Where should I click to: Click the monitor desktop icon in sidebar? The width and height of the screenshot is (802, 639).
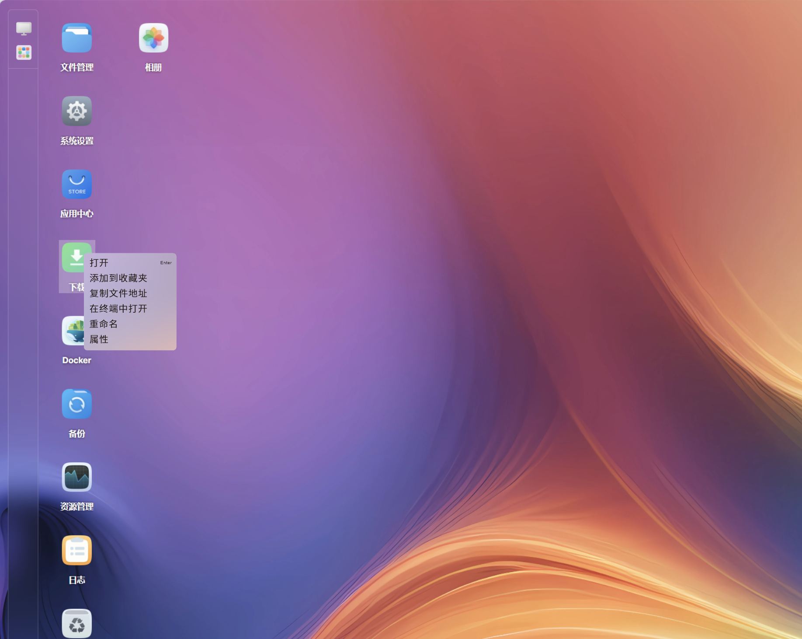tap(24, 29)
